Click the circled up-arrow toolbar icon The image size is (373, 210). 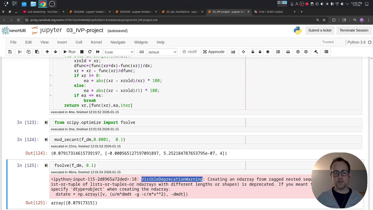pyautogui.click(x=298, y=52)
